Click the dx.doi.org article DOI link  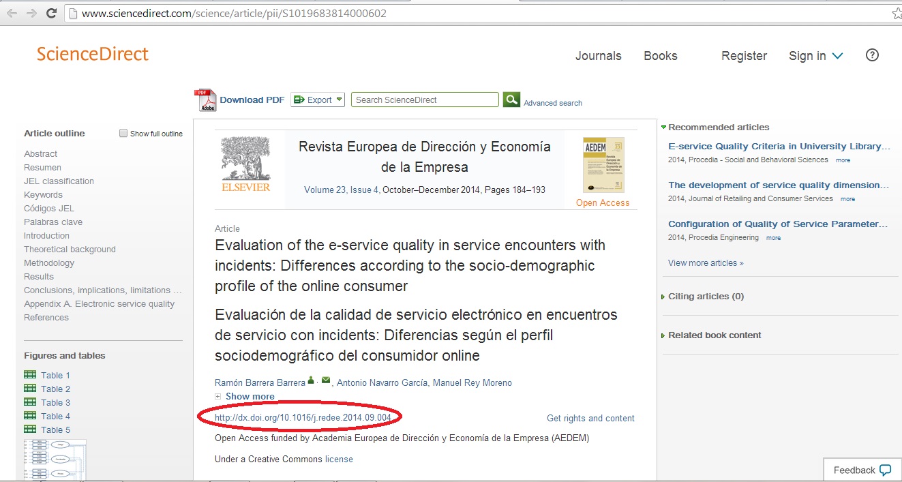pyautogui.click(x=303, y=417)
